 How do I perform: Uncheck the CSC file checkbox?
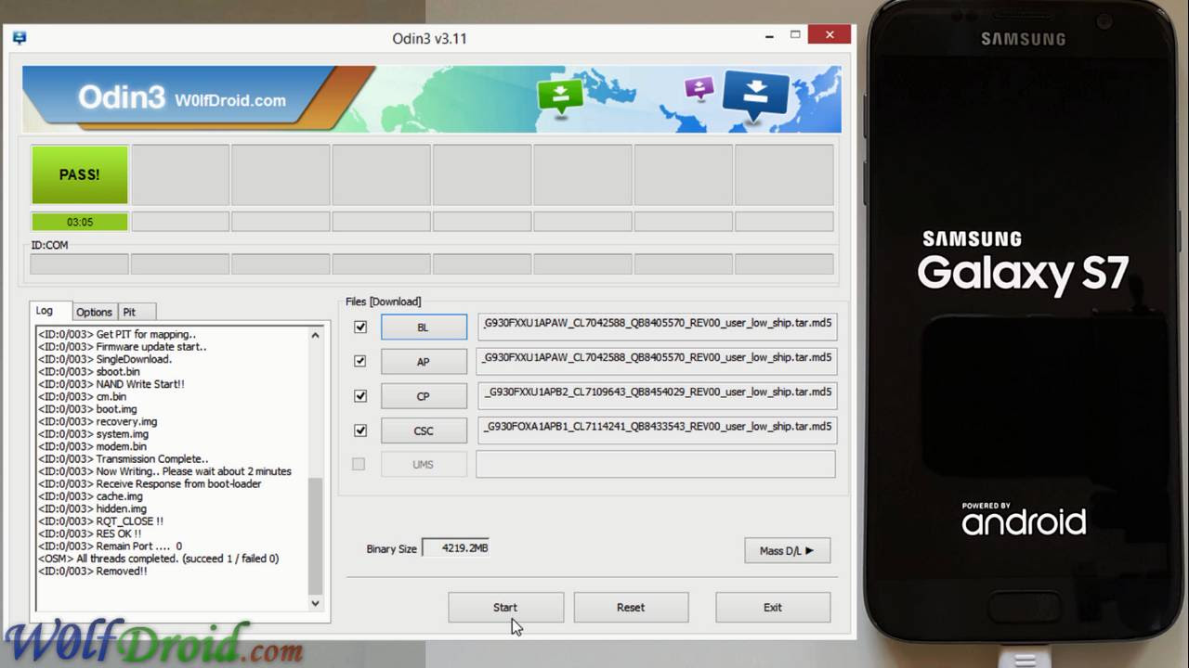tap(360, 430)
